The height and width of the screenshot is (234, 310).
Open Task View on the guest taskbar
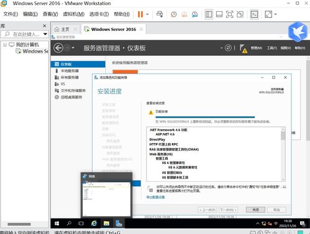point(81,223)
